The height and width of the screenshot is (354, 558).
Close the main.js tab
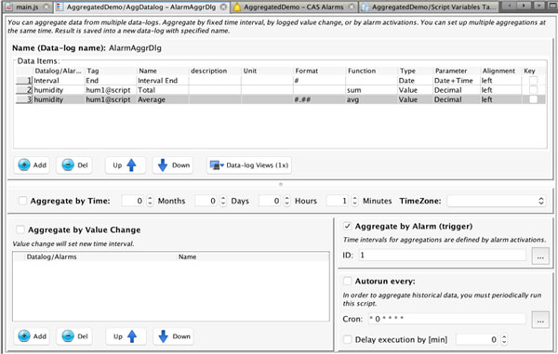[46, 7]
